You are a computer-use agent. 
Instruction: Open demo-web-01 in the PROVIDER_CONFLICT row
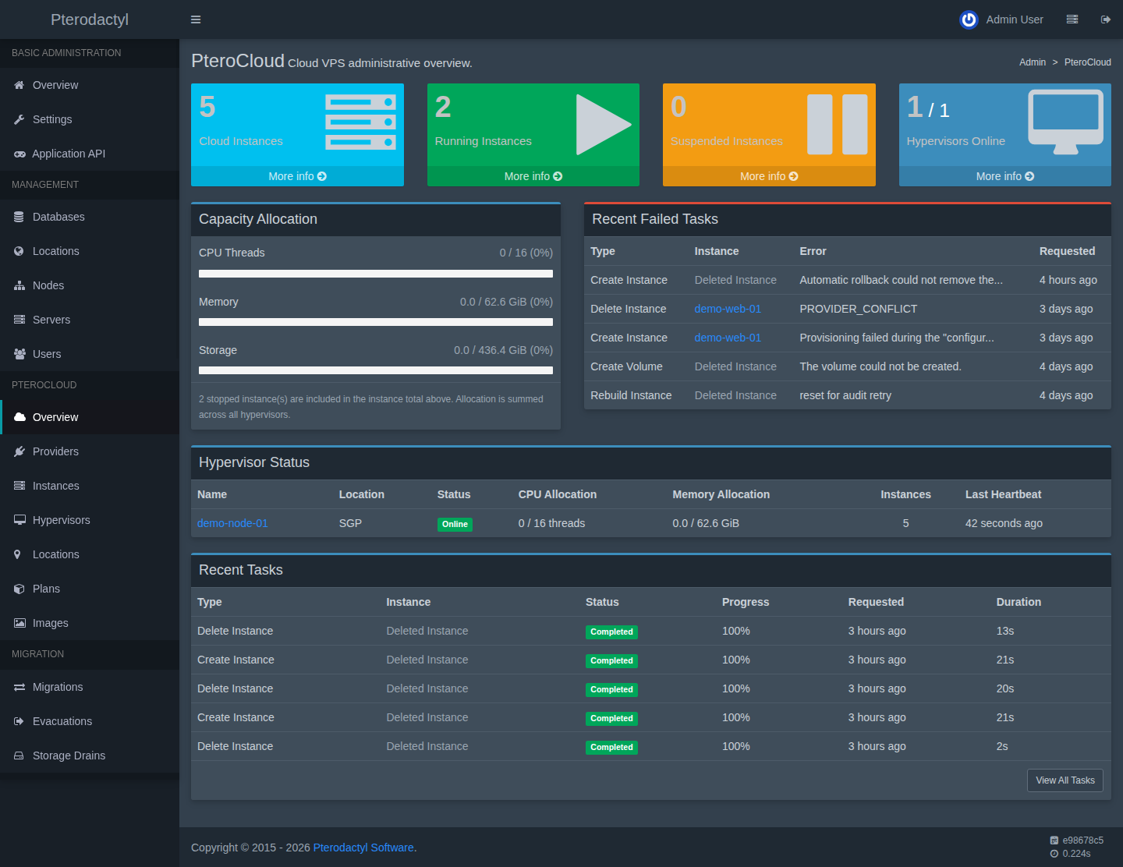[728, 309]
